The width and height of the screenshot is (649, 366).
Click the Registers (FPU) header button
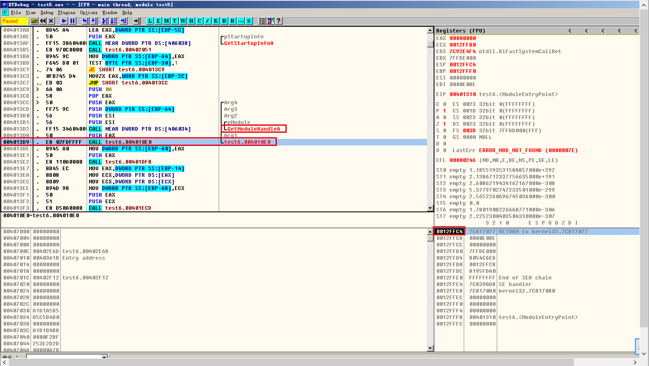460,31
